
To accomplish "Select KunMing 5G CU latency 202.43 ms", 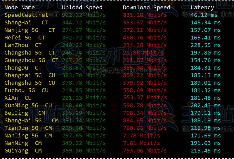I will pyautogui.click(x=206, y=105).
